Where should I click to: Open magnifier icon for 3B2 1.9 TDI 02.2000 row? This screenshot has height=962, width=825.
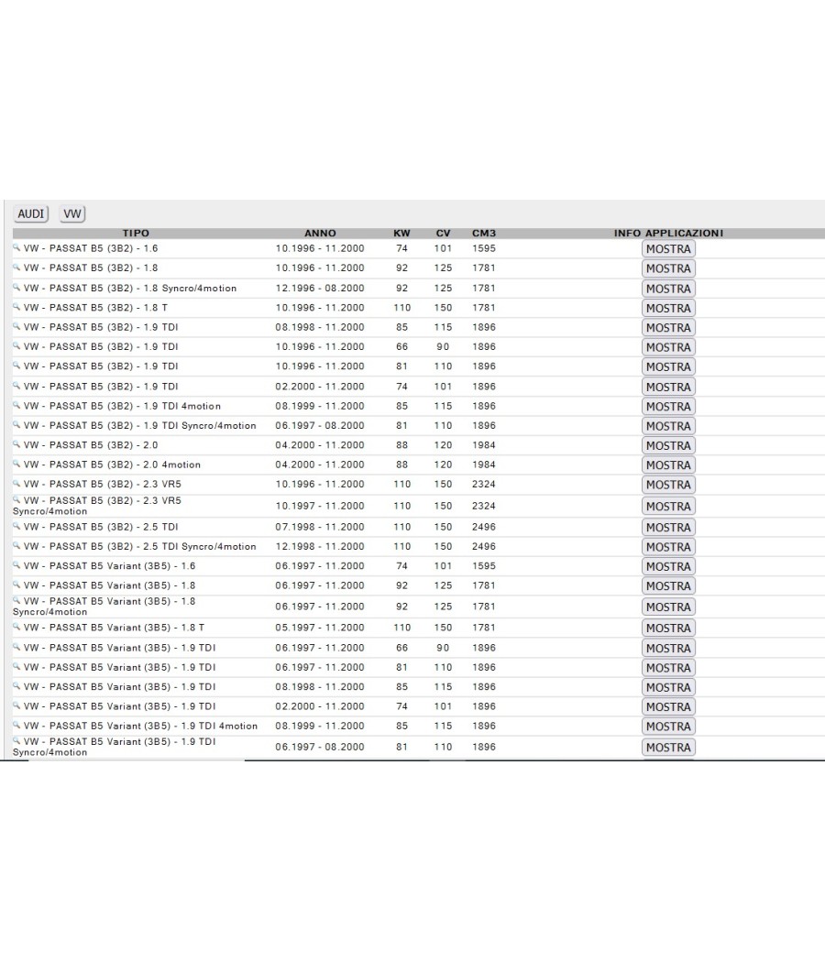pos(16,386)
